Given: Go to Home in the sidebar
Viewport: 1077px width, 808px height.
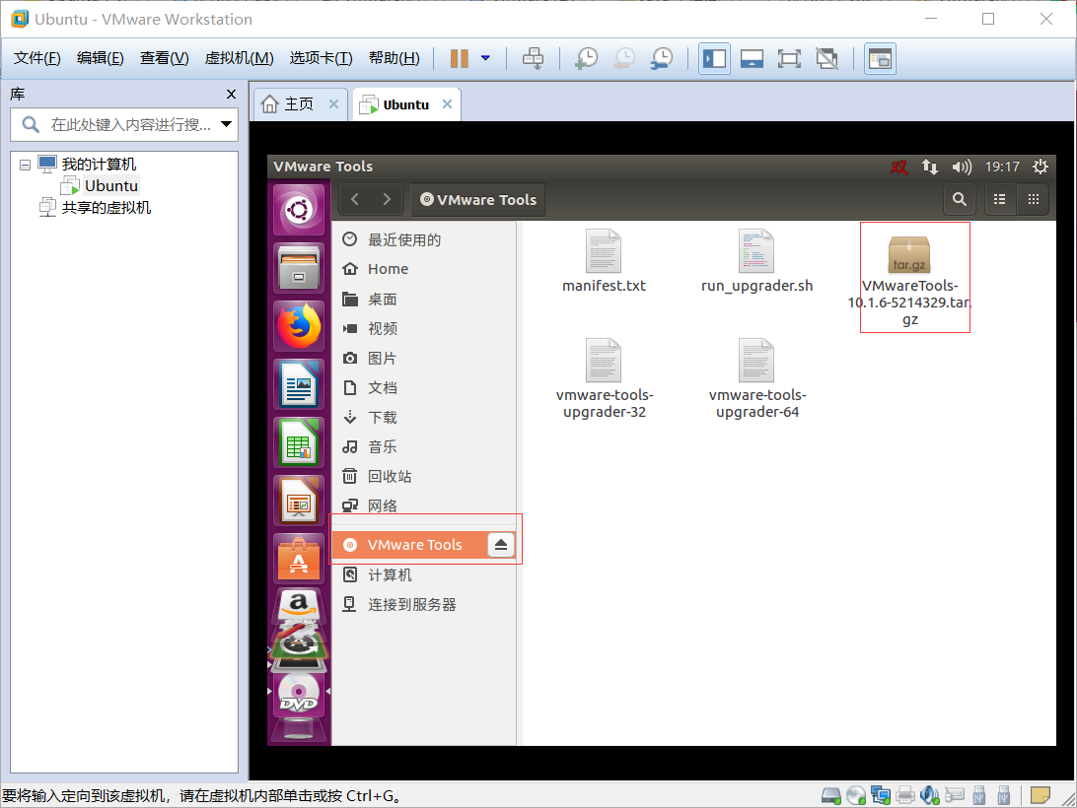Looking at the screenshot, I should point(423,269).
